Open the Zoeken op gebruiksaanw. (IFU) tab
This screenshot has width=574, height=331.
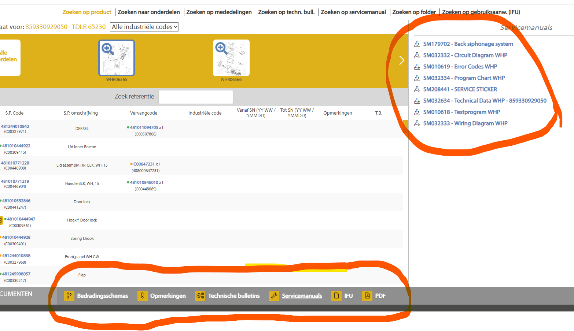[481, 12]
